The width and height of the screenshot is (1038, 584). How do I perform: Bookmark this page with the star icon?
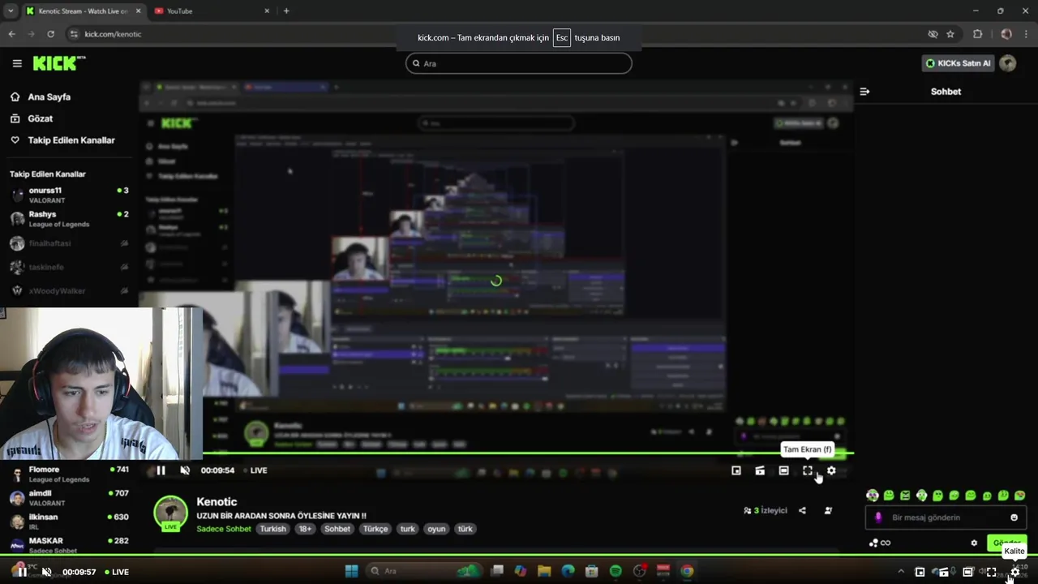click(x=950, y=34)
